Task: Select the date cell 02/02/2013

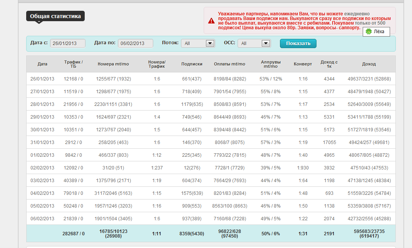Action: 42,168
